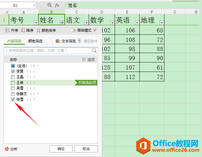Screen dimensions: 202x157
Task: Click the fx insert function icon
Action: [x=57, y=5]
